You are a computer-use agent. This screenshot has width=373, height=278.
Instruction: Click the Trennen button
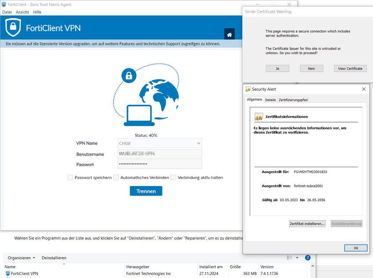[x=146, y=191]
